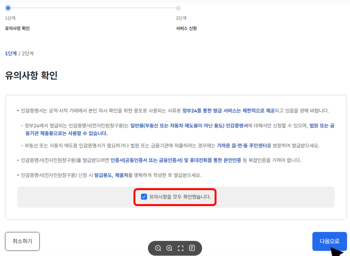Click the zoom in magnifier icon

click(169, 248)
